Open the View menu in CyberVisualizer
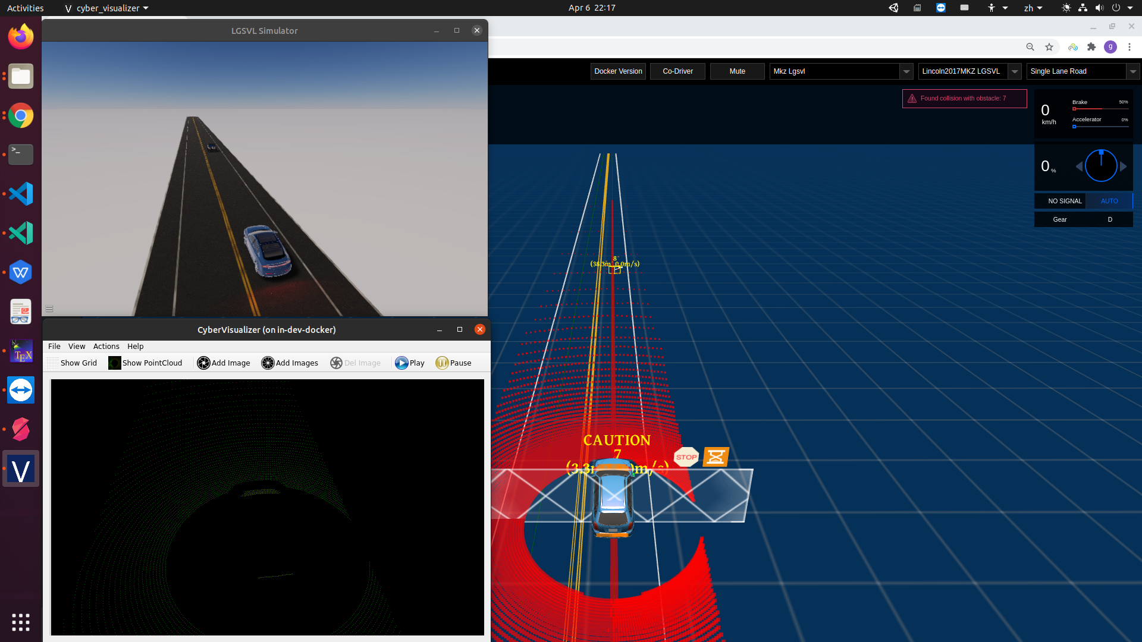 pos(77,346)
